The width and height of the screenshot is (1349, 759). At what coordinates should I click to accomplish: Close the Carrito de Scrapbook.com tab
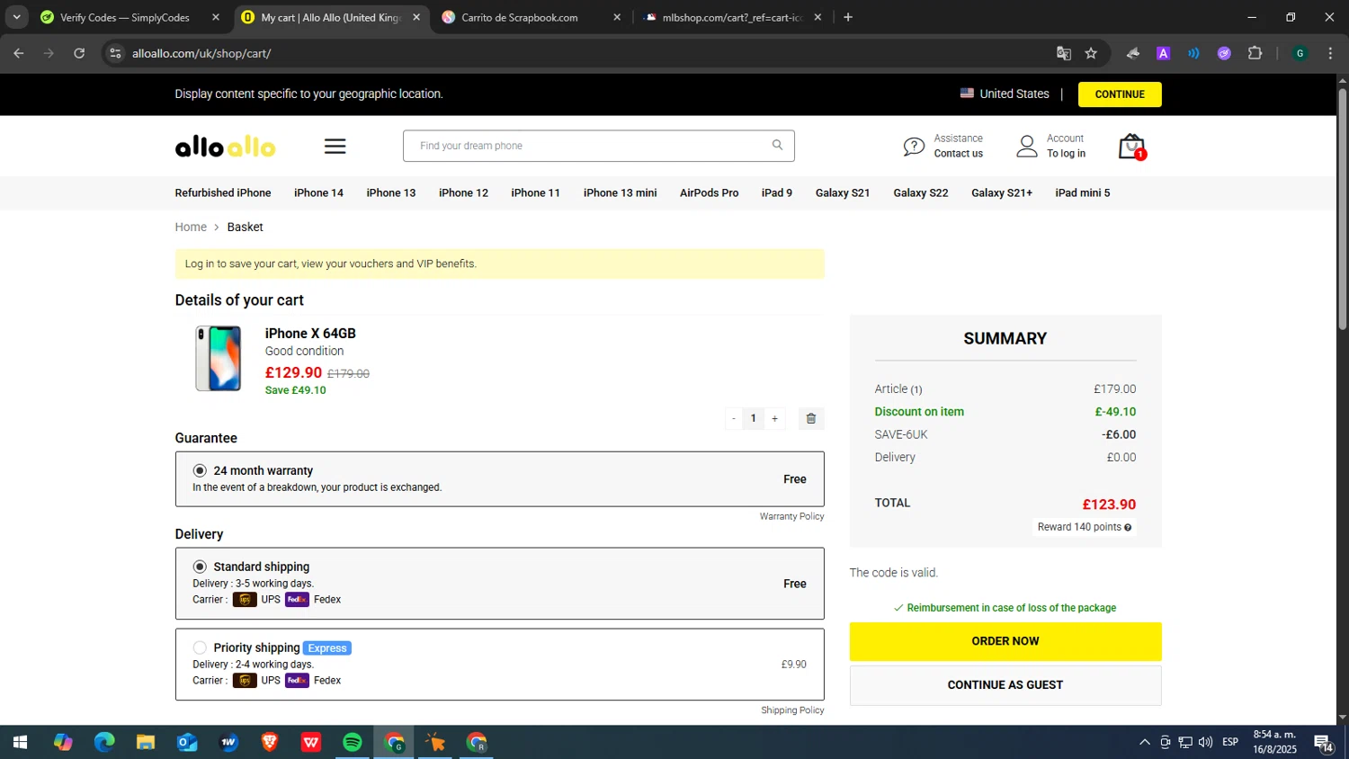[617, 17]
